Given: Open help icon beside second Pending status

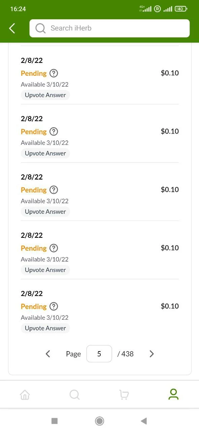Looking at the screenshot, I should (54, 132).
